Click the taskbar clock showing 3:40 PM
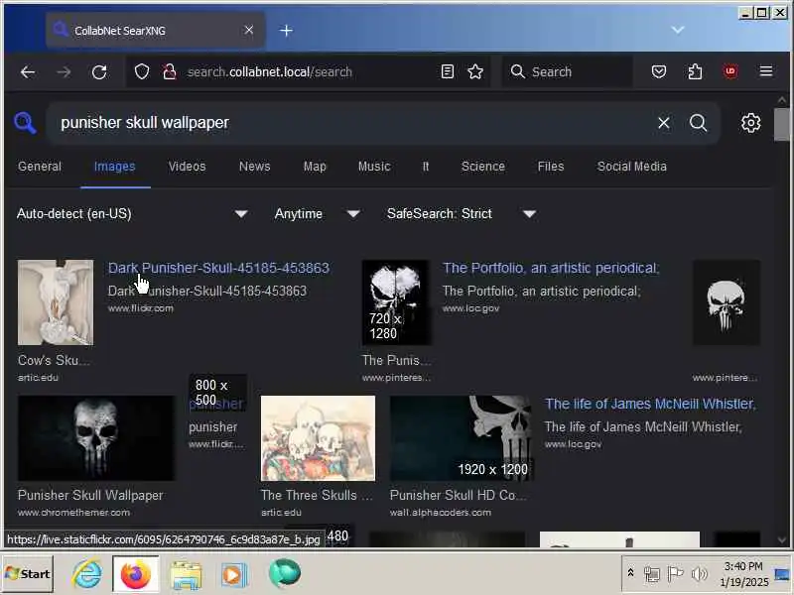The width and height of the screenshot is (794, 595). (743, 574)
